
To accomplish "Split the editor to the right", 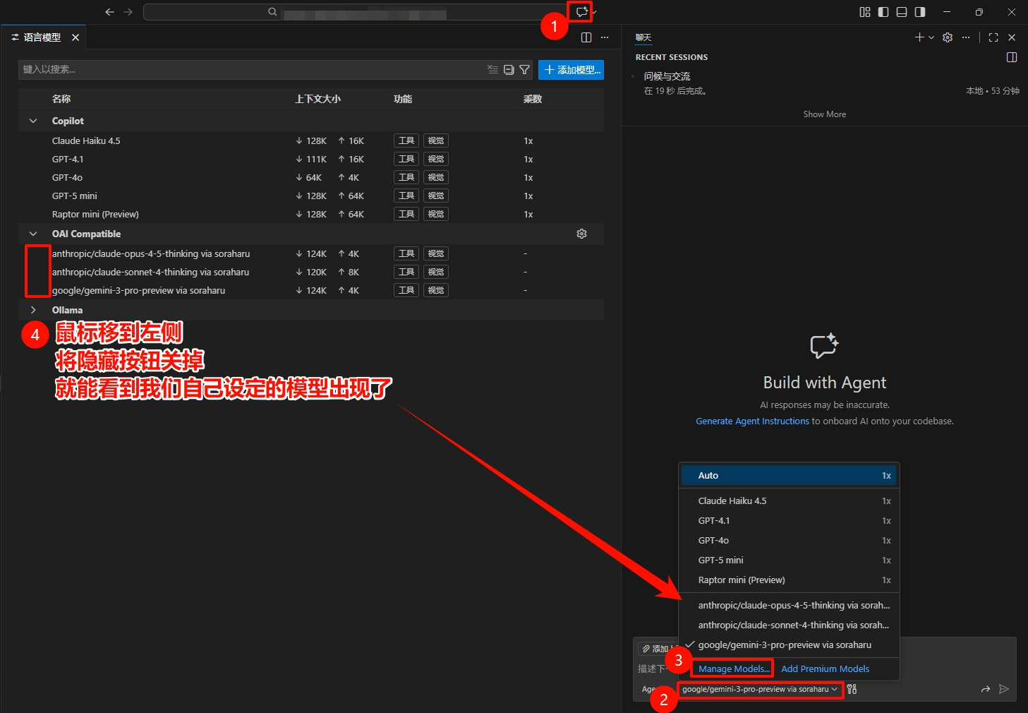I will (586, 37).
